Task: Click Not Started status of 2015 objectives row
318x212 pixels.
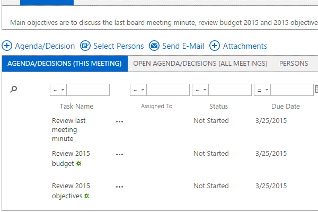Action: point(211,186)
